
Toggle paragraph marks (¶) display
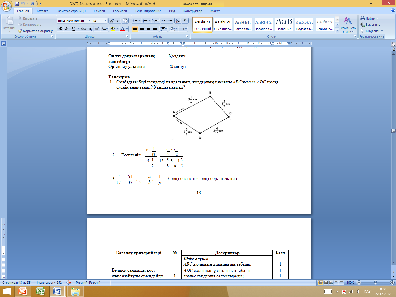[x=185, y=21]
